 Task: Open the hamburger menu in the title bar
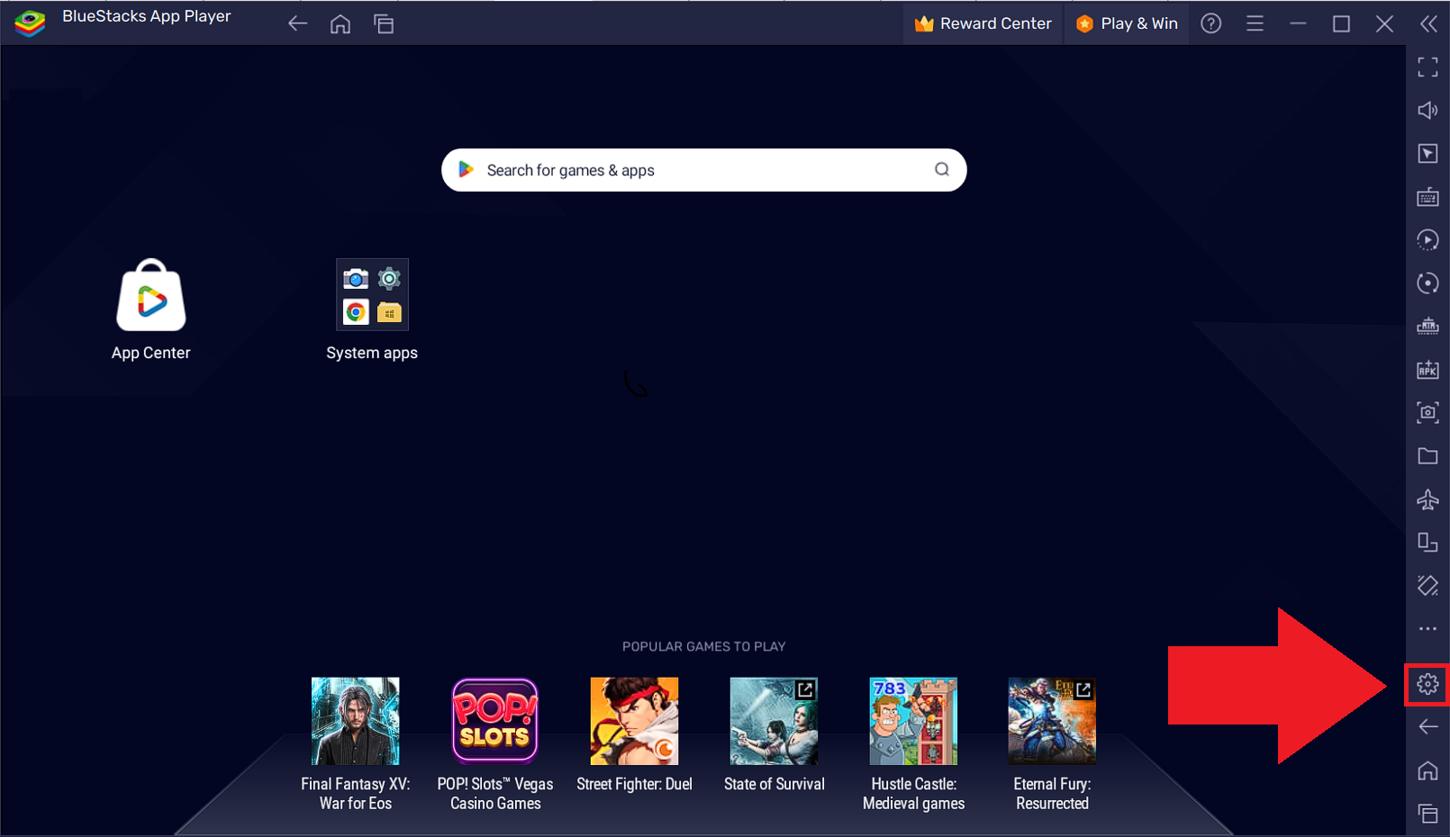coord(1255,23)
